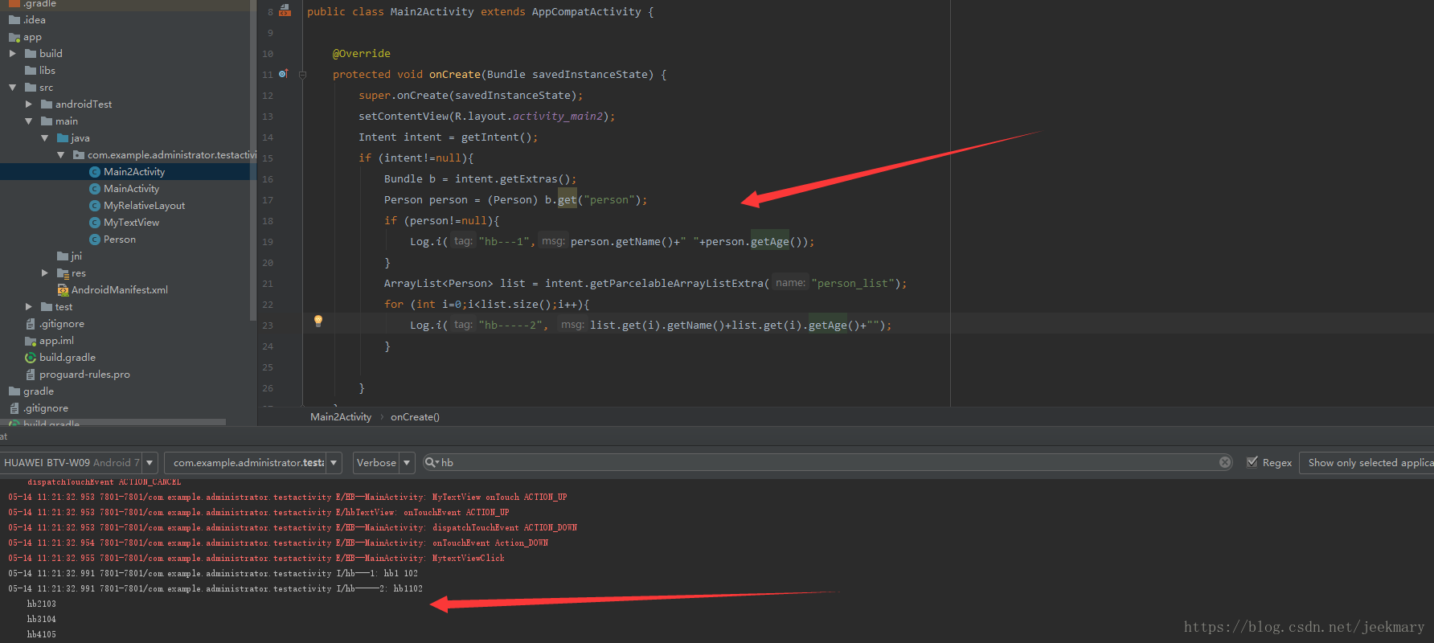Click the log line 'hb1 102'
The width and height of the screenshot is (1434, 643).
(x=213, y=574)
